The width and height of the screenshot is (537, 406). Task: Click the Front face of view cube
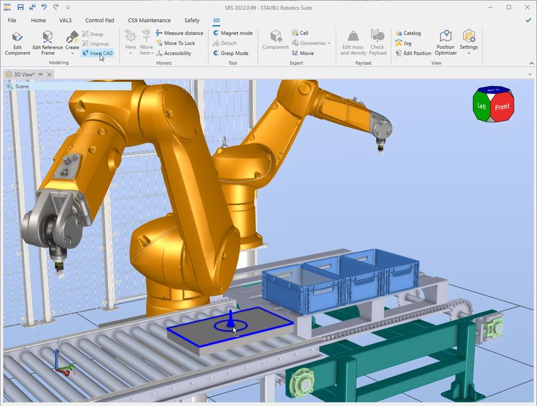502,107
